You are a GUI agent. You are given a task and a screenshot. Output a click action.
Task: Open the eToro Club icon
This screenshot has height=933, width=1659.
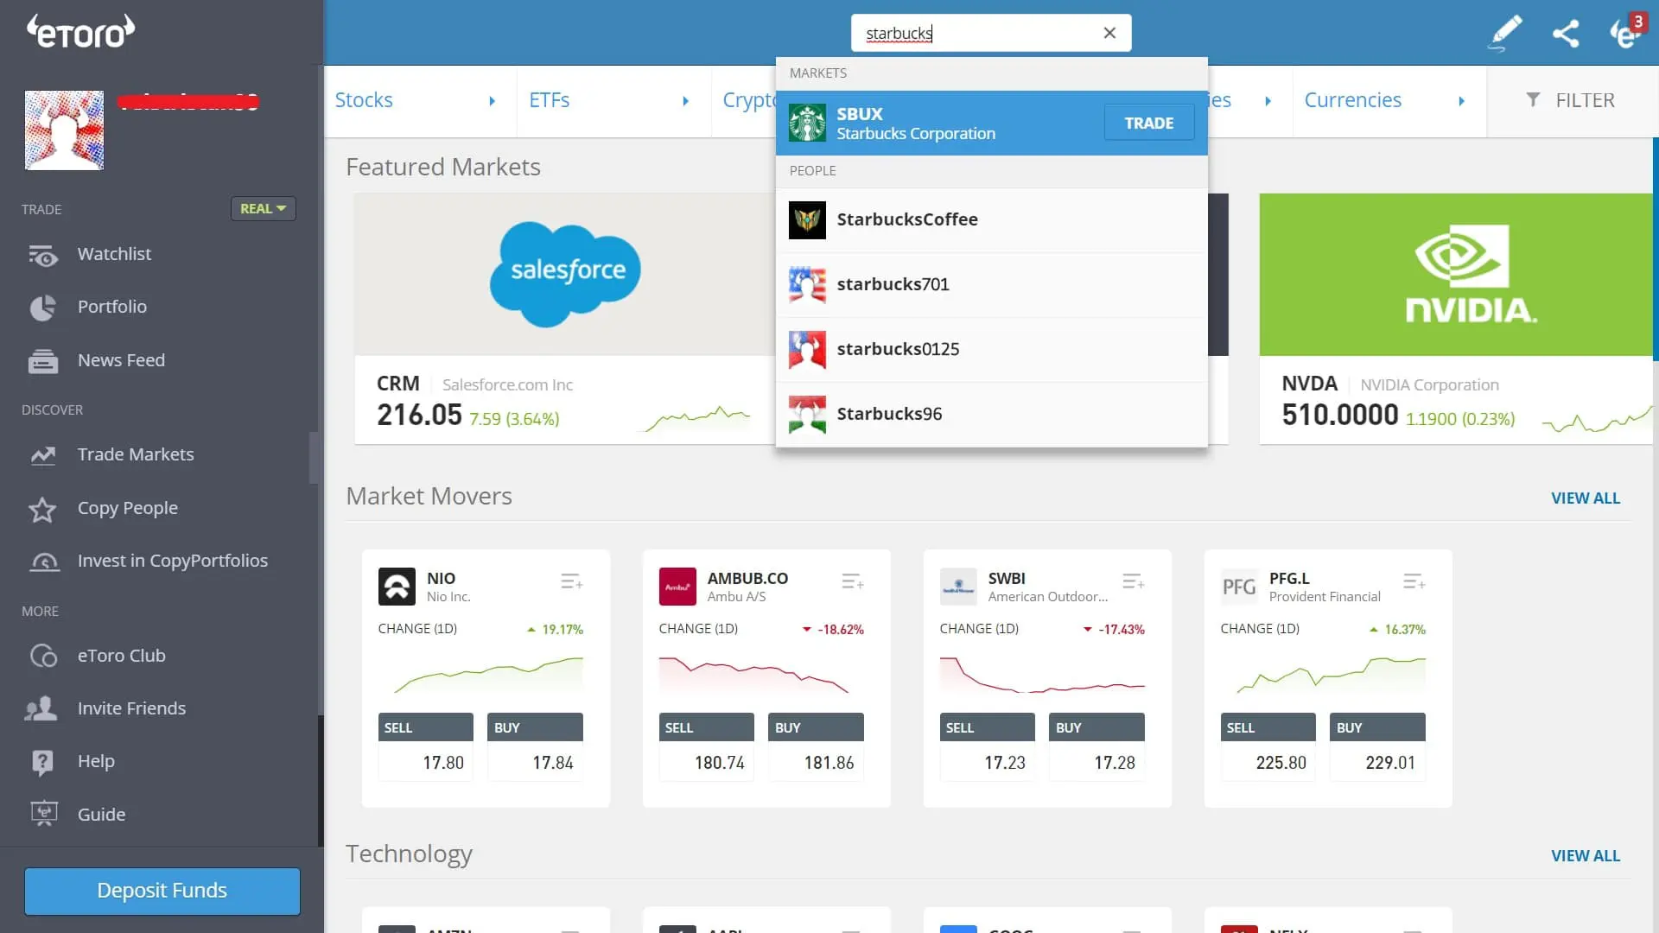(x=43, y=656)
